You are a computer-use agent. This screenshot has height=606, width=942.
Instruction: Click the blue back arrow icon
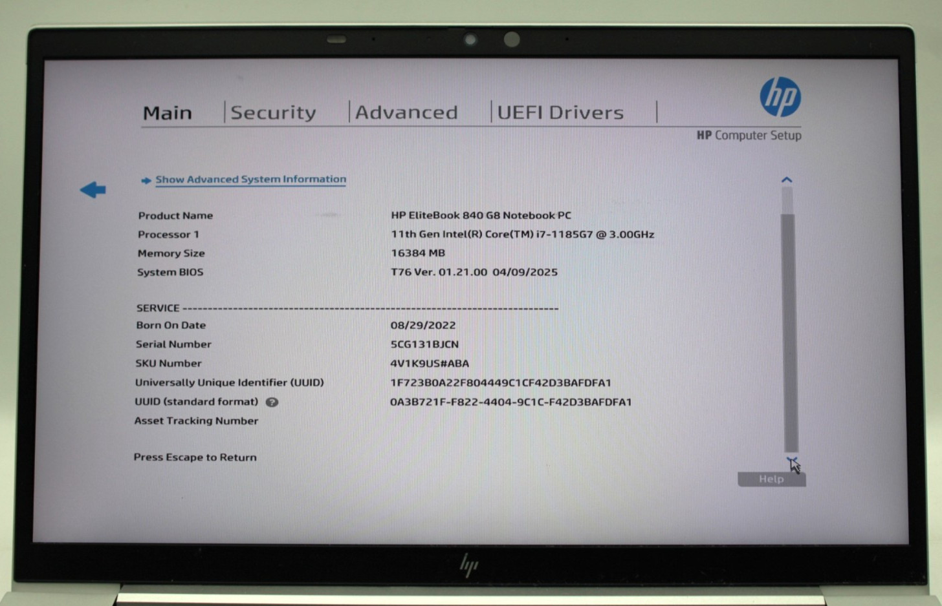click(x=93, y=190)
